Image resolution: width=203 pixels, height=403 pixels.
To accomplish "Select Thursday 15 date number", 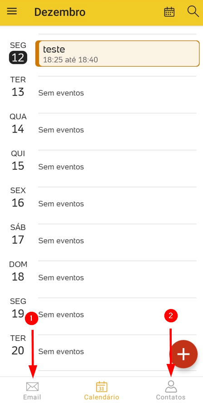I will 18,166.
